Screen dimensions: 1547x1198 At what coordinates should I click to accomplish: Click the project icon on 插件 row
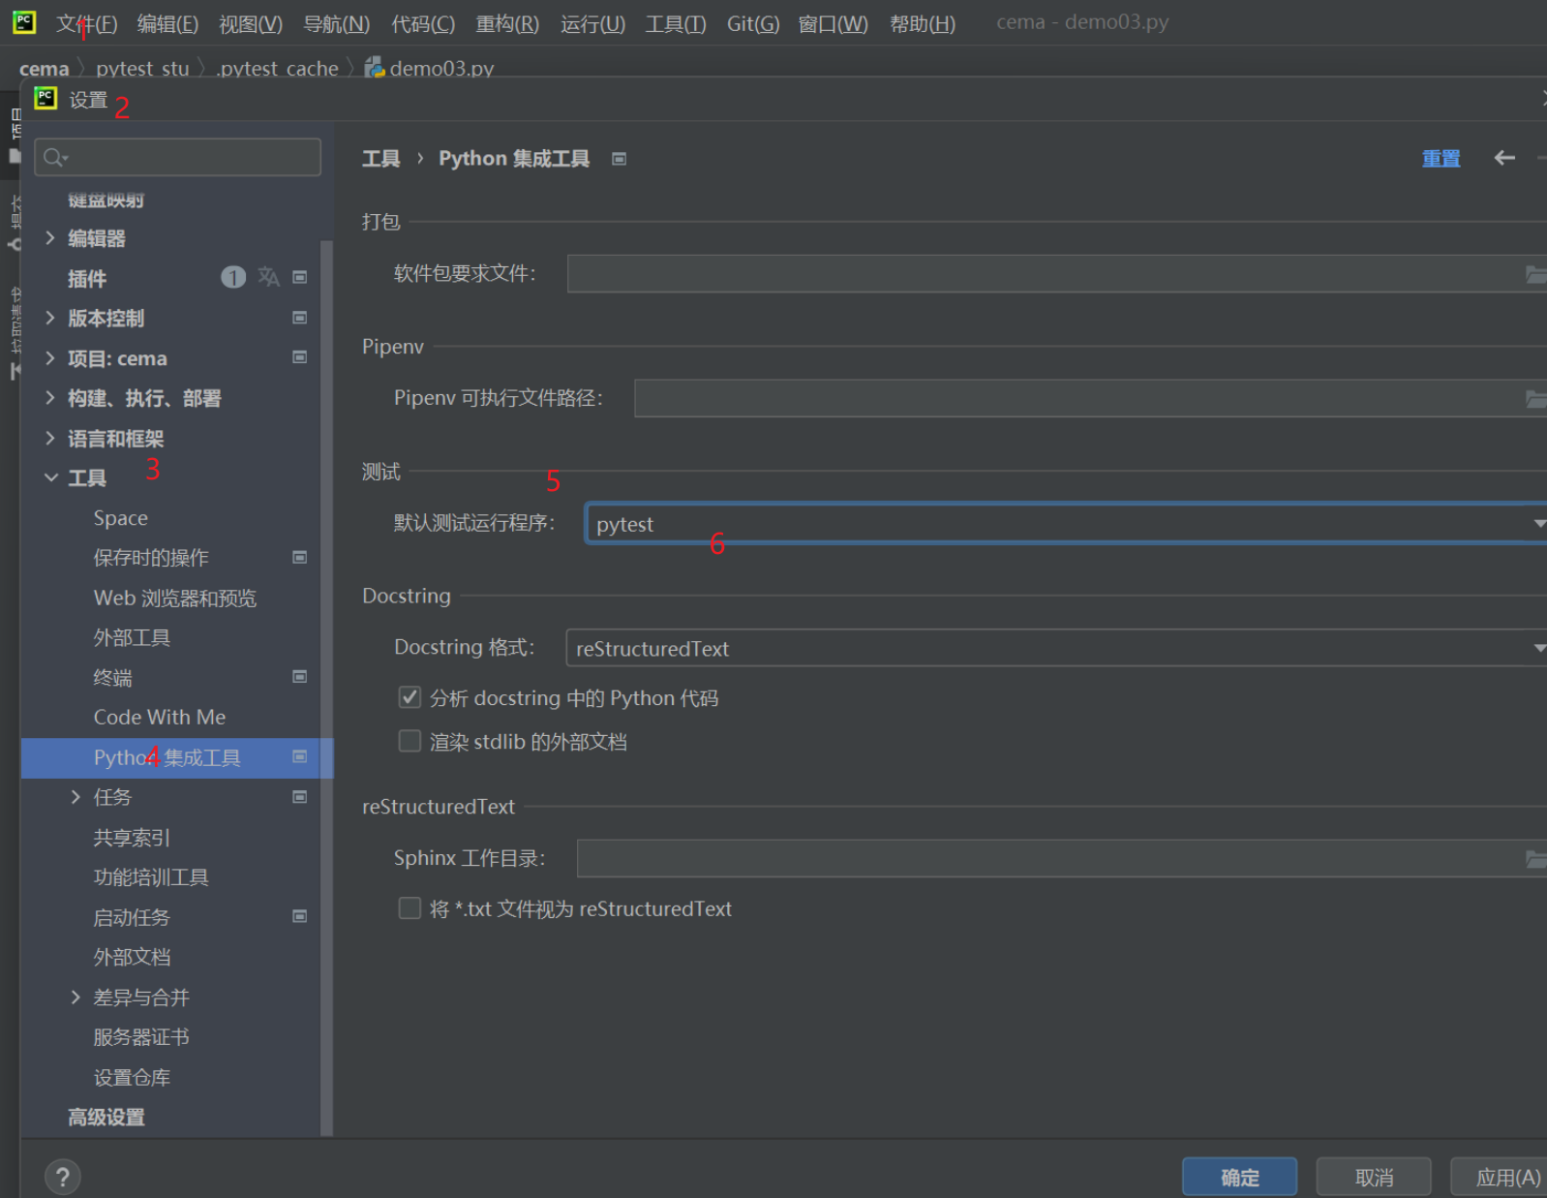(300, 278)
